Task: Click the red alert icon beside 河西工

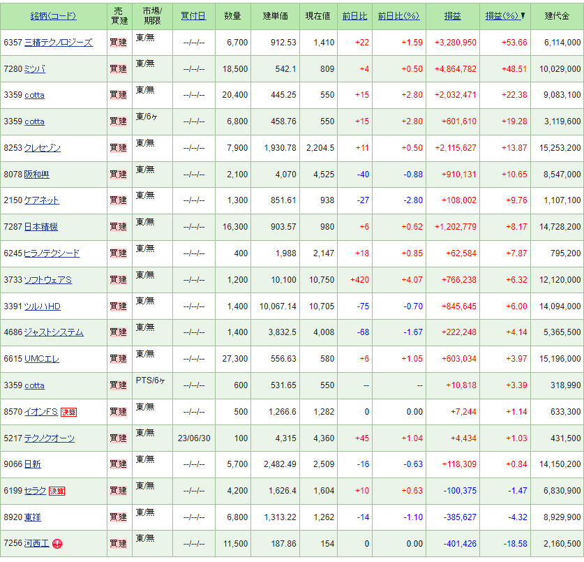Action: point(57,544)
